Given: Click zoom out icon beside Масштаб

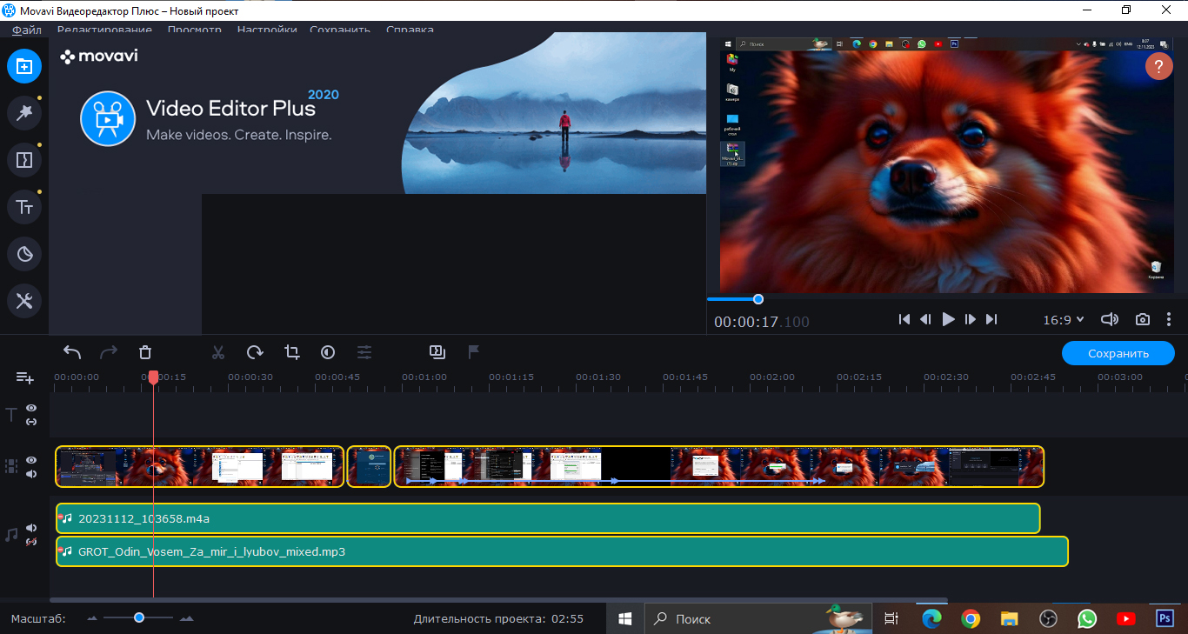Looking at the screenshot, I should point(93,619).
